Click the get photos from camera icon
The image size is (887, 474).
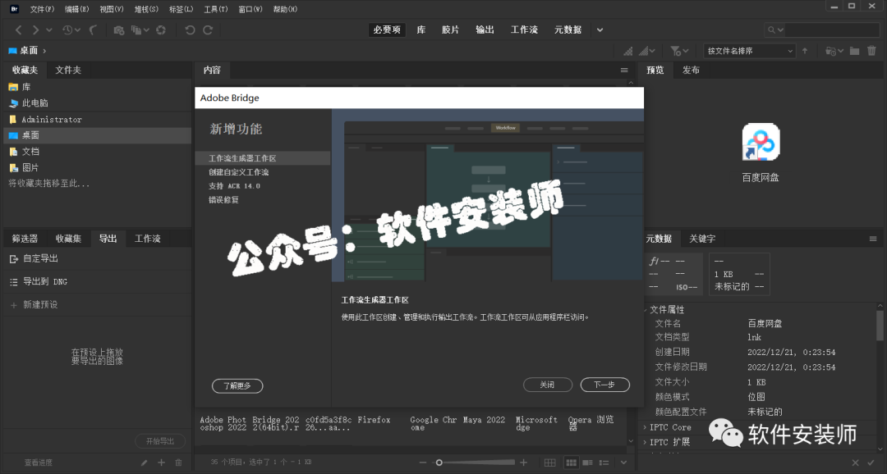pos(119,30)
